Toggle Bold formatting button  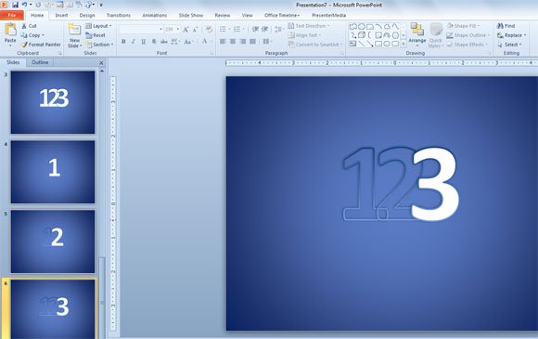123,42
